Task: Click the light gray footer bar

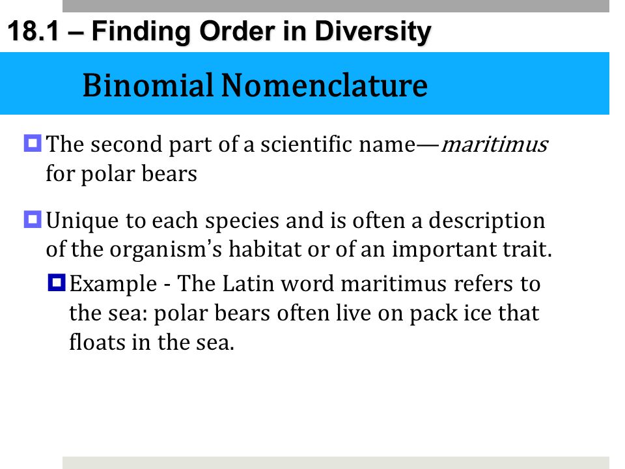Action: (336, 462)
